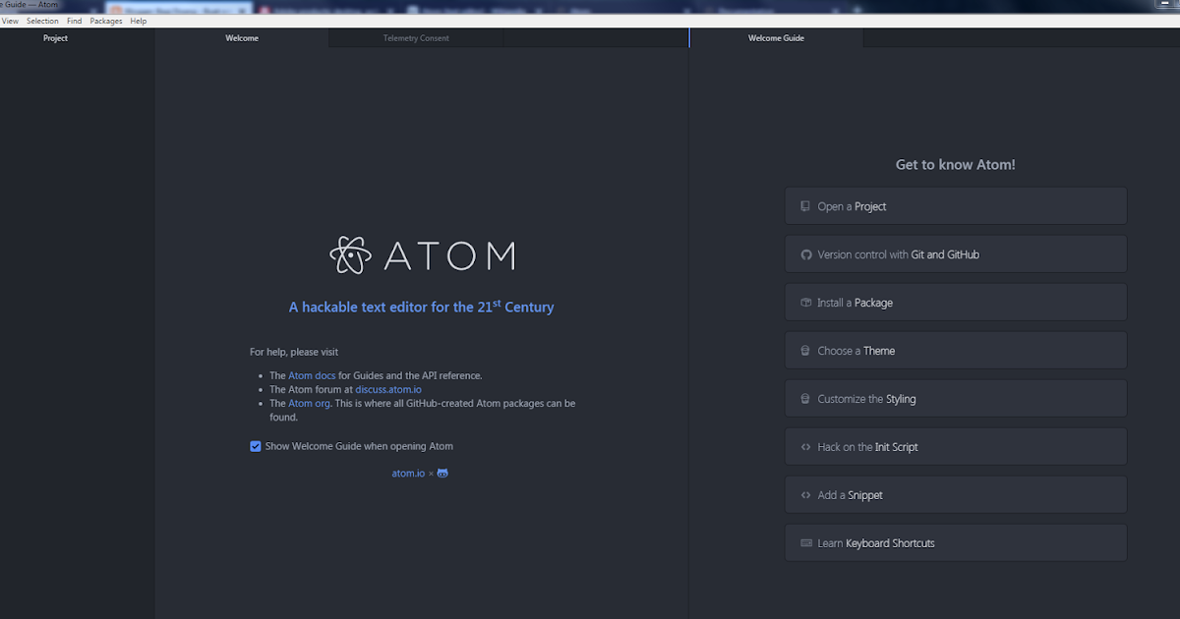Expand the Choose a Theme section
Screen dimensions: 1180x619
955,350
